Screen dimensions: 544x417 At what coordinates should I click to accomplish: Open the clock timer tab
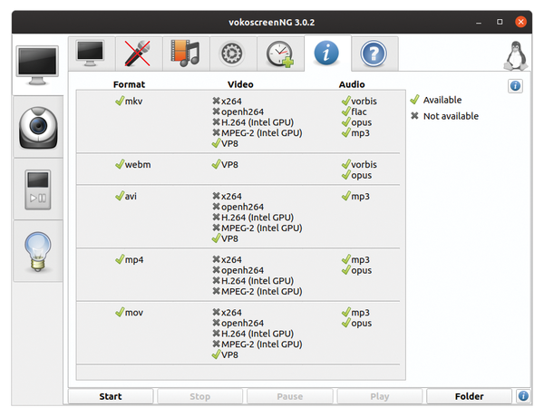point(280,53)
